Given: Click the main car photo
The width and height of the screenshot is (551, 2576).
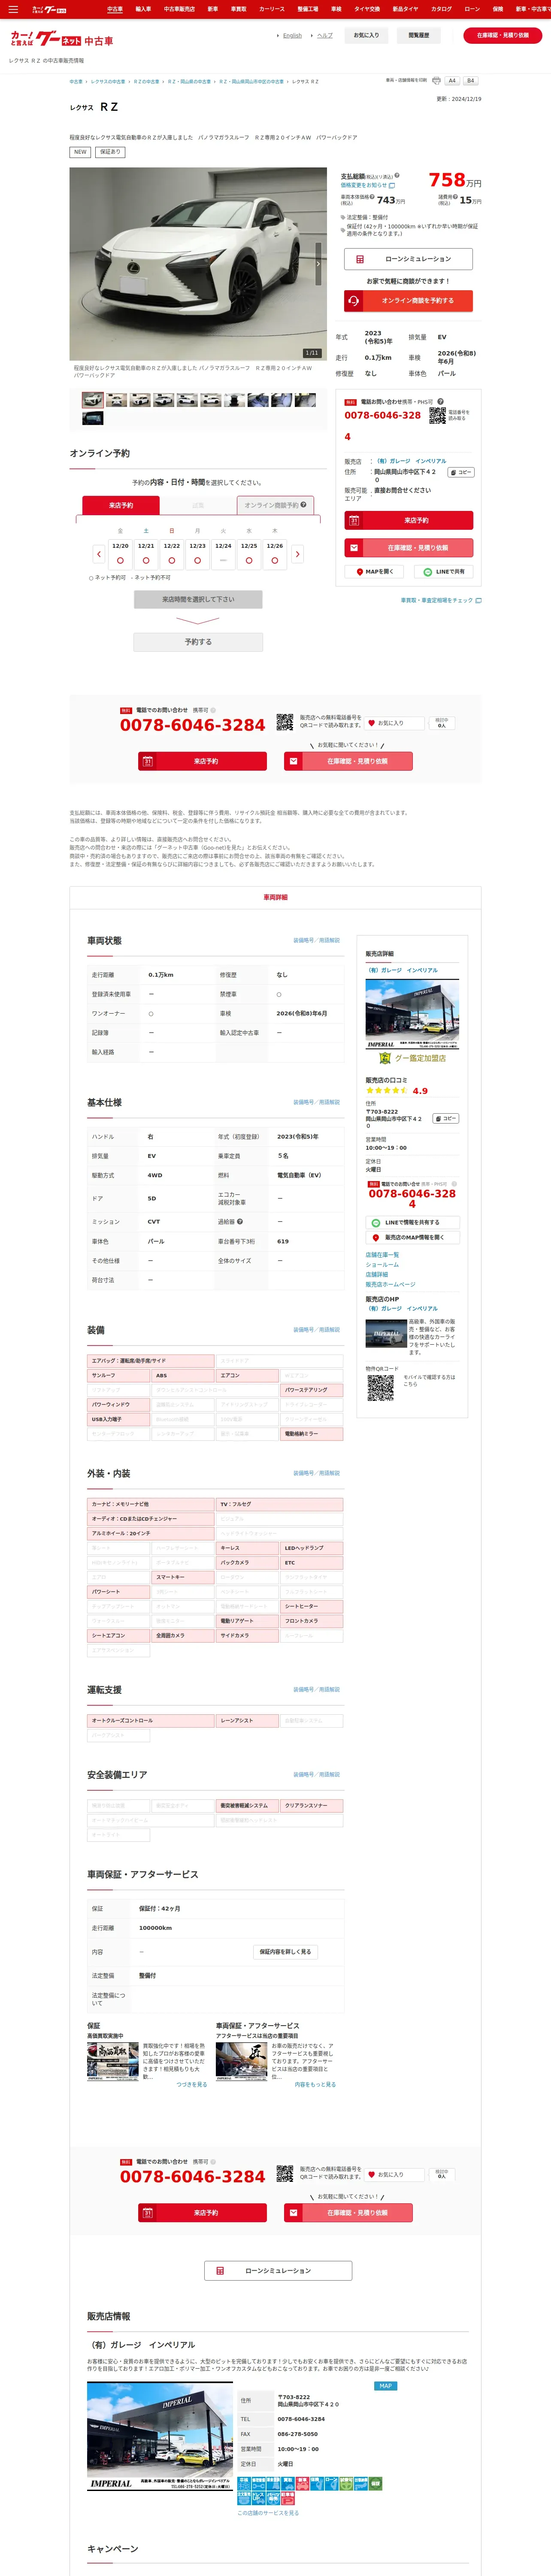Looking at the screenshot, I should [x=198, y=264].
